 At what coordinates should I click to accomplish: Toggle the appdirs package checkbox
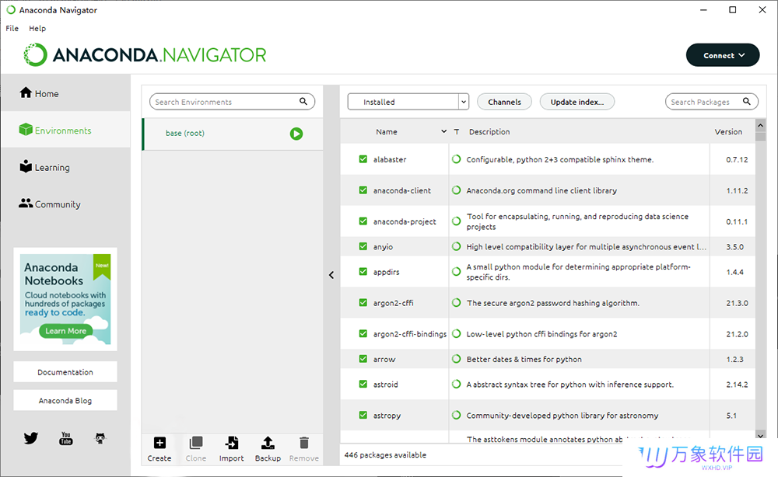pos(363,271)
